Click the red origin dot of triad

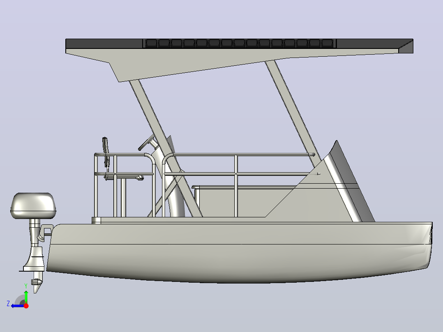[x=26, y=306]
